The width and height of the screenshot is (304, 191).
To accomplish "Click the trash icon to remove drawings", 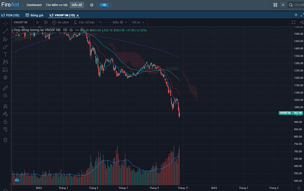I will click(x=5, y=140).
